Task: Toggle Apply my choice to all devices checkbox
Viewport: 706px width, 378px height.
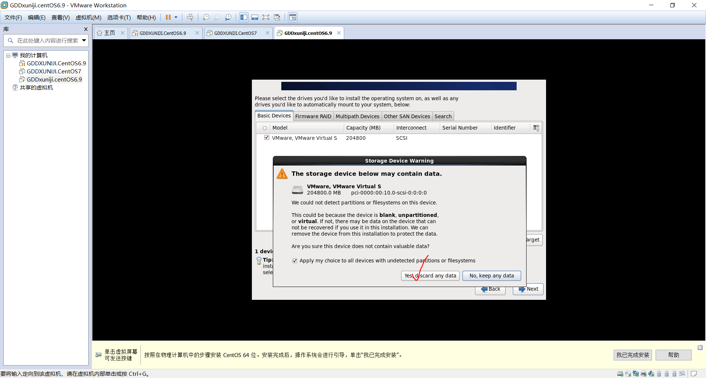Action: pyautogui.click(x=295, y=261)
